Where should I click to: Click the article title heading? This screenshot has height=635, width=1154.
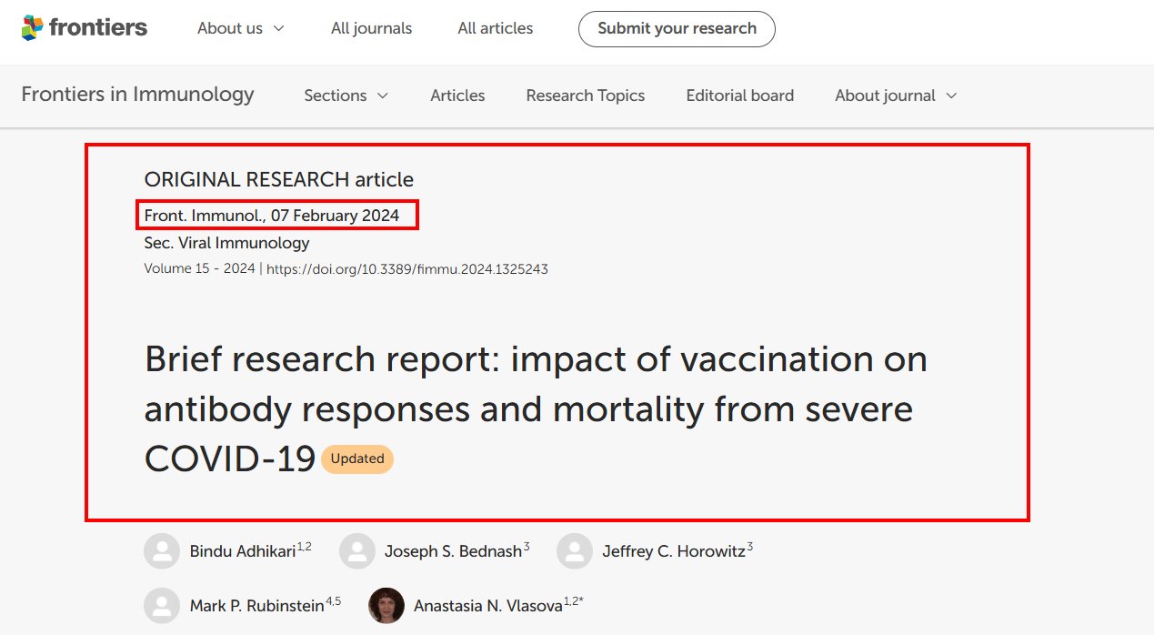pyautogui.click(x=536, y=409)
